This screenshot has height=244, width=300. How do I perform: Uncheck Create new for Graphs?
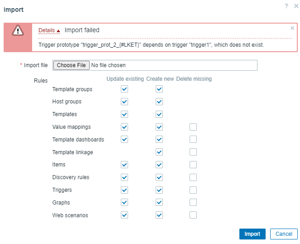[x=159, y=202]
